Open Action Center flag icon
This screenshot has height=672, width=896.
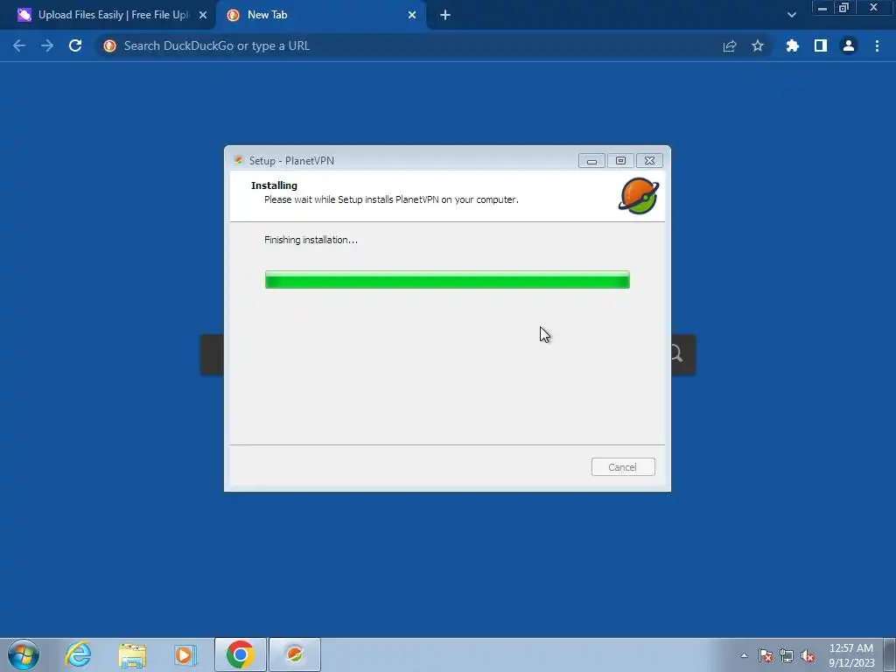pos(766,655)
